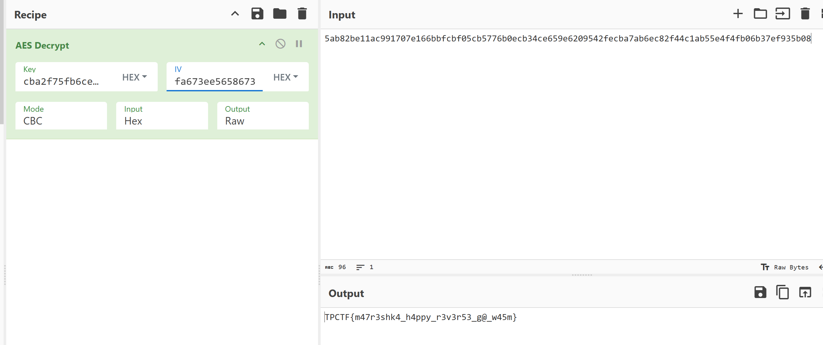Click the input line count indicator
Screen dimensions: 823x345
point(365,267)
